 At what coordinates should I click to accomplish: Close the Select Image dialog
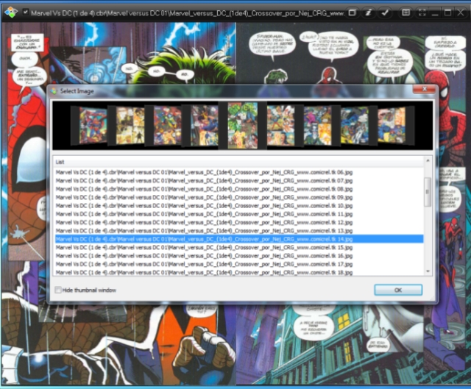point(425,89)
